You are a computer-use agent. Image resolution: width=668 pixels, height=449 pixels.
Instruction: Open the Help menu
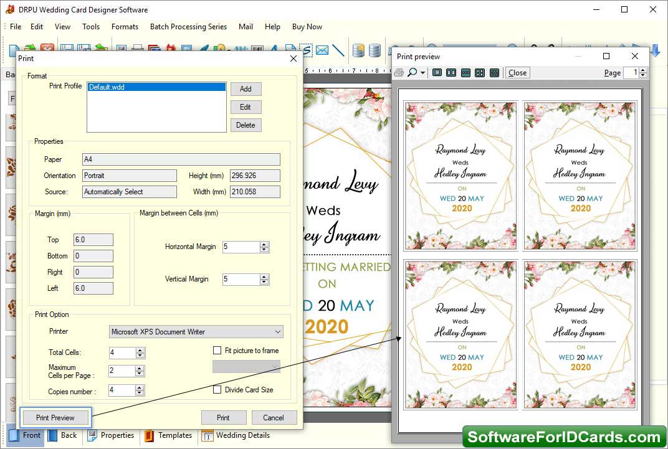point(272,26)
